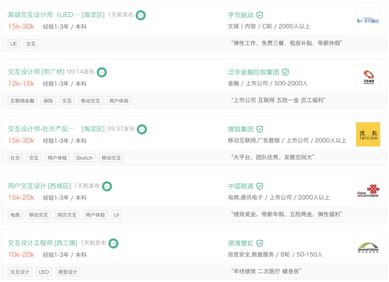
Task: Click chat icon for 高级交互设计师 job
Action: pos(141,15)
